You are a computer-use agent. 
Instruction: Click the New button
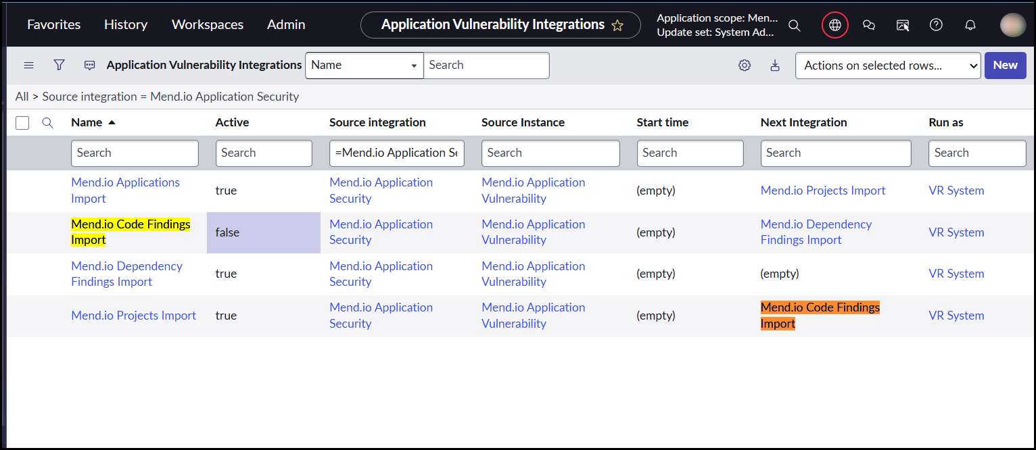point(1005,66)
